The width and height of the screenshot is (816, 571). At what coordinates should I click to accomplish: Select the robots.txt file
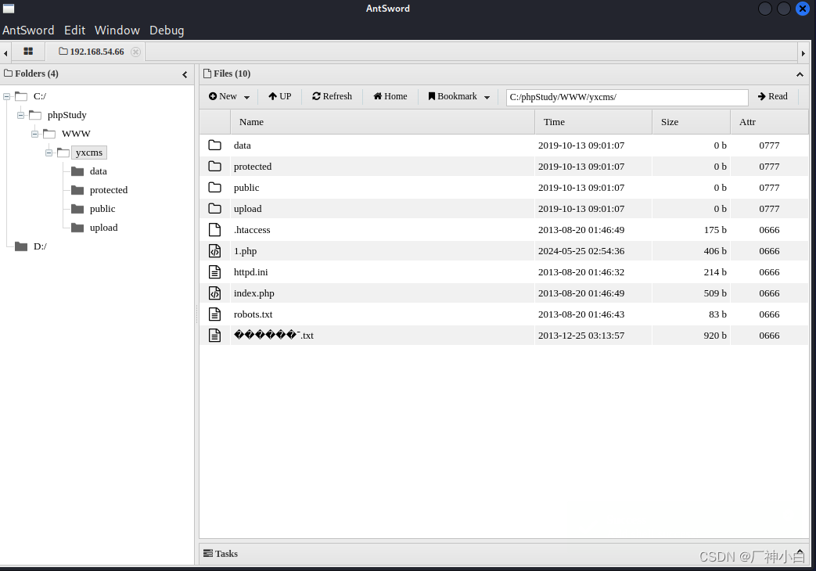253,314
